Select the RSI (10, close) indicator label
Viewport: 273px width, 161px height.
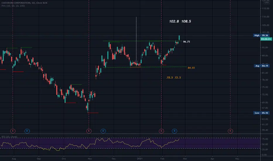[9, 137]
